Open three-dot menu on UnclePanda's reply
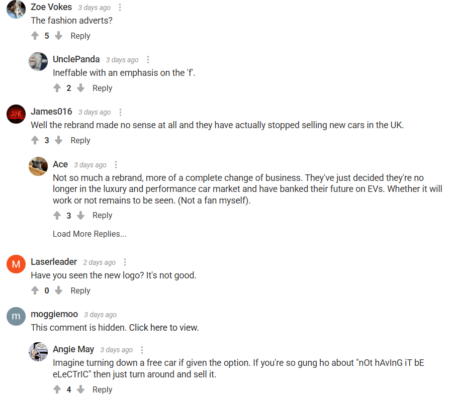 tap(148, 60)
